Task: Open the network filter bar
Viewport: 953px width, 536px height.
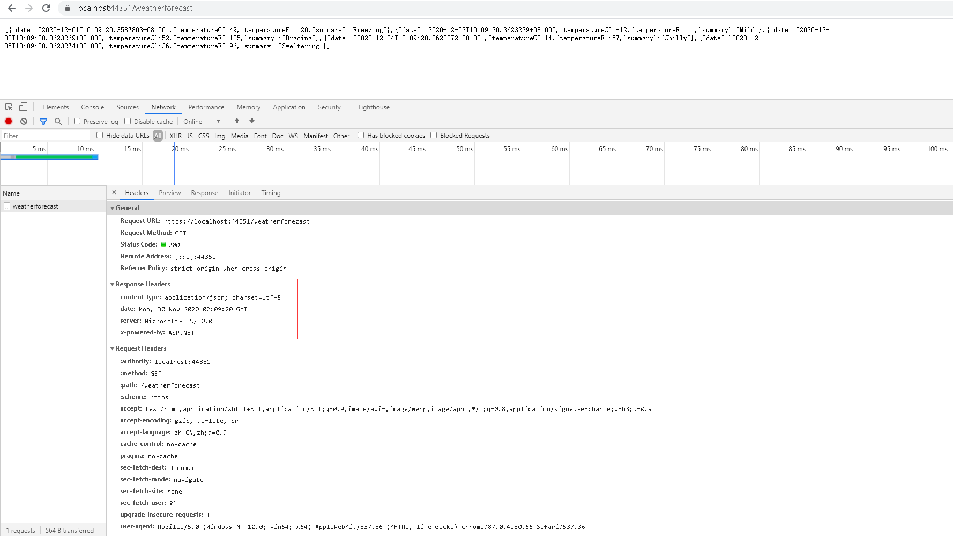Action: [x=43, y=121]
